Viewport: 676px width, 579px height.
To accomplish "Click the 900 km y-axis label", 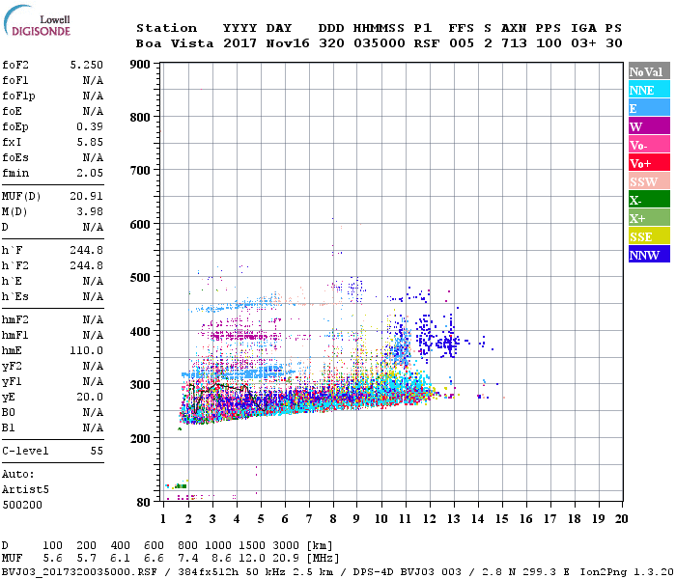I will click(140, 65).
